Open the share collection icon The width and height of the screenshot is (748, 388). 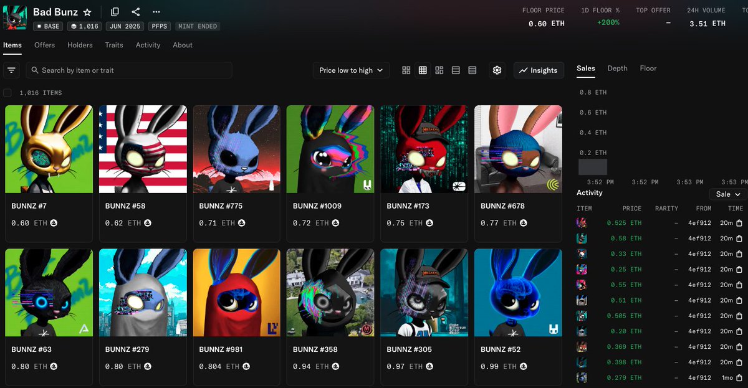tap(136, 12)
